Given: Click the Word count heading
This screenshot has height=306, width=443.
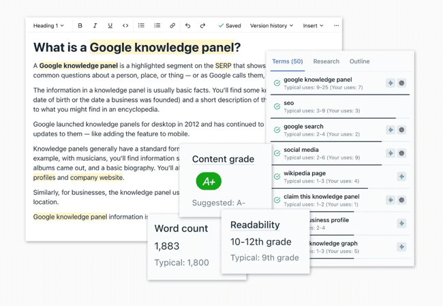Looking at the screenshot, I should click(181, 228).
